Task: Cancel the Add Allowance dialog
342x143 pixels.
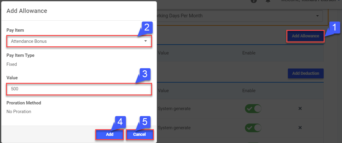Action: 139,135
